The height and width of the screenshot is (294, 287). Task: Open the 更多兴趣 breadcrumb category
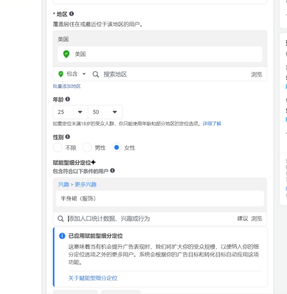point(86,185)
